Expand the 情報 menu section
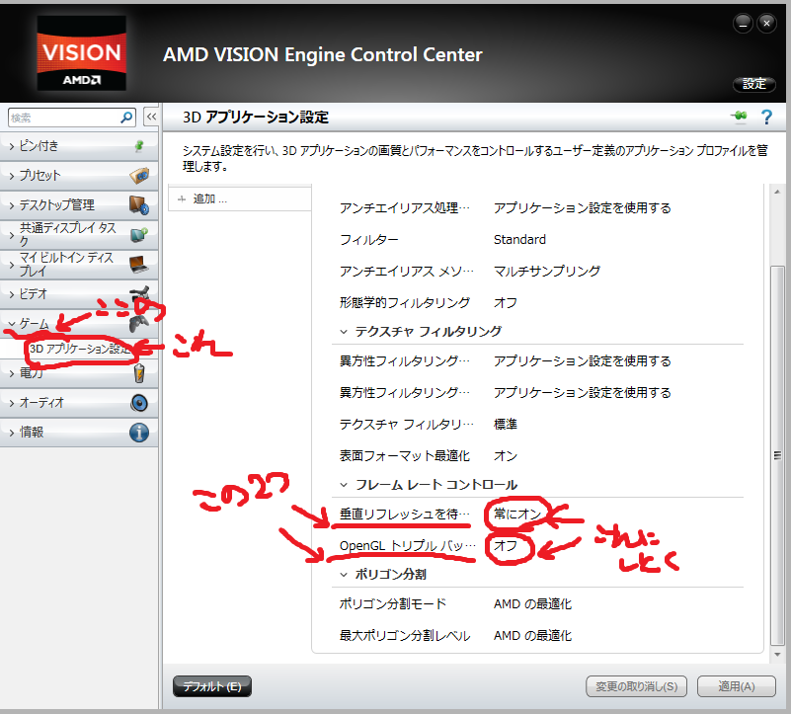 click(79, 433)
